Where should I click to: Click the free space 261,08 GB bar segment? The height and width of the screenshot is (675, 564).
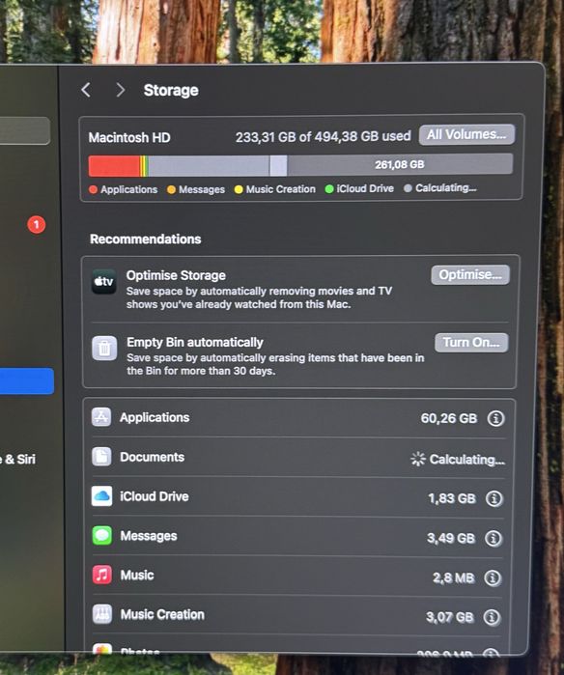[x=400, y=164]
